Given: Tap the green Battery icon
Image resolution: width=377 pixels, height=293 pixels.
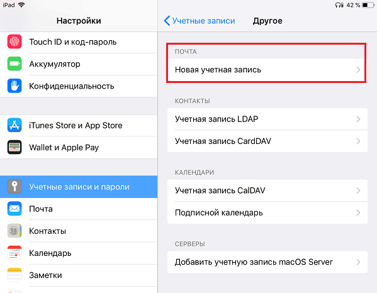Looking at the screenshot, I should point(14,64).
